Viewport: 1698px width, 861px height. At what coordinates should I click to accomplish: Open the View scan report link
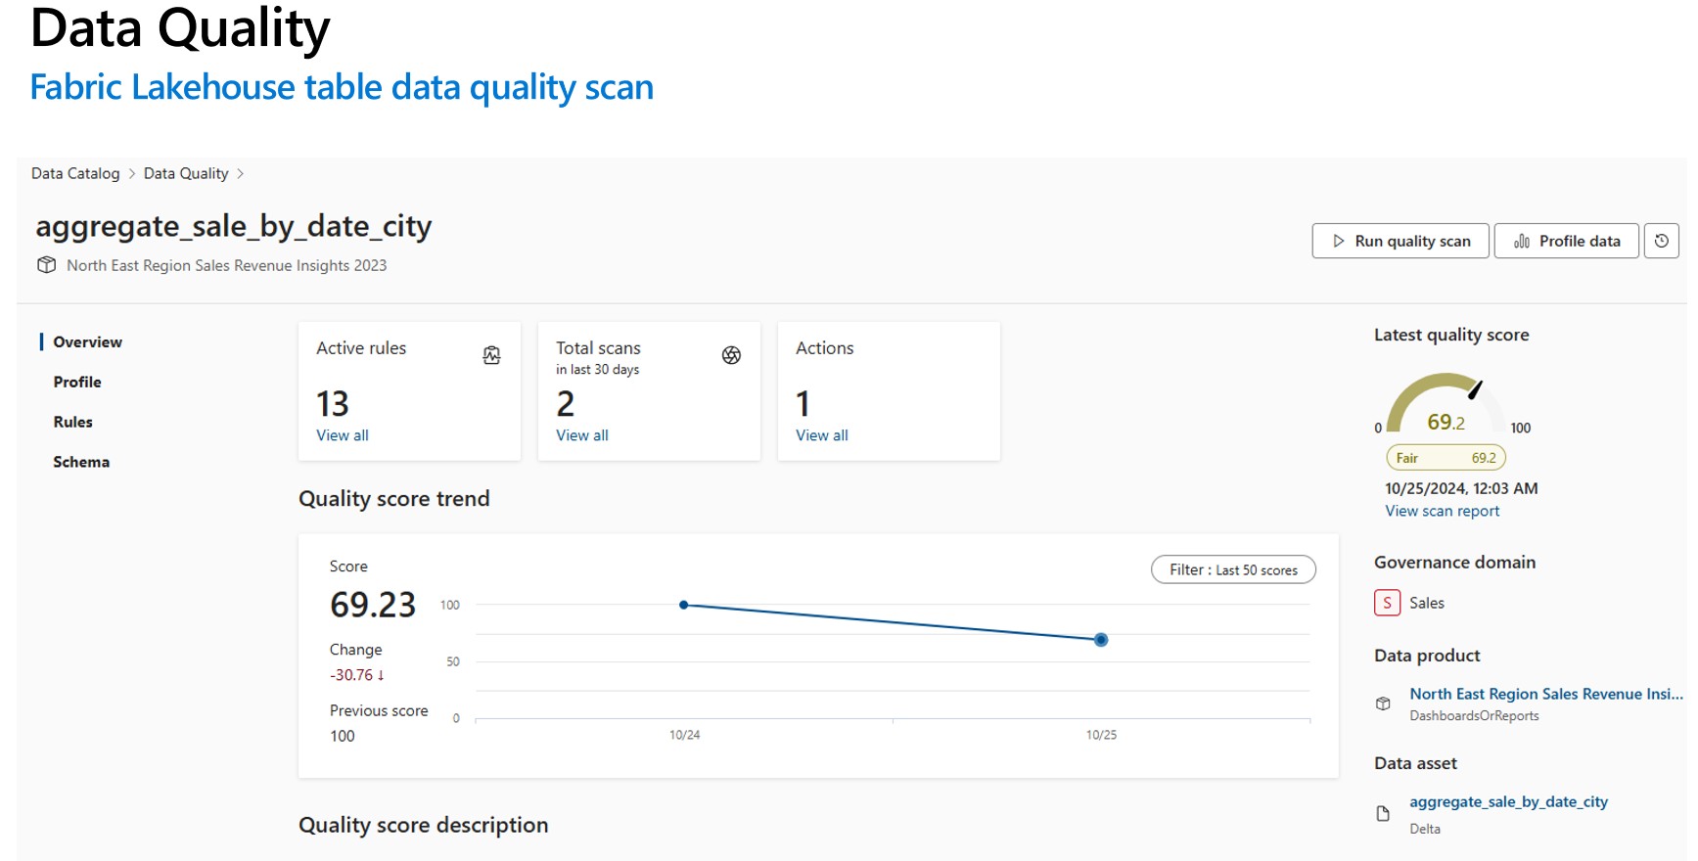1442,511
